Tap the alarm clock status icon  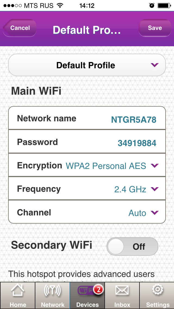[x=152, y=5]
